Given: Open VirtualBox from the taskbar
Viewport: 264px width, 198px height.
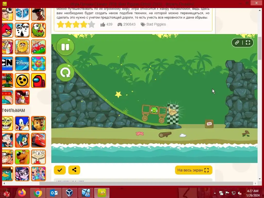Looking at the screenshot, I should pos(70,193).
